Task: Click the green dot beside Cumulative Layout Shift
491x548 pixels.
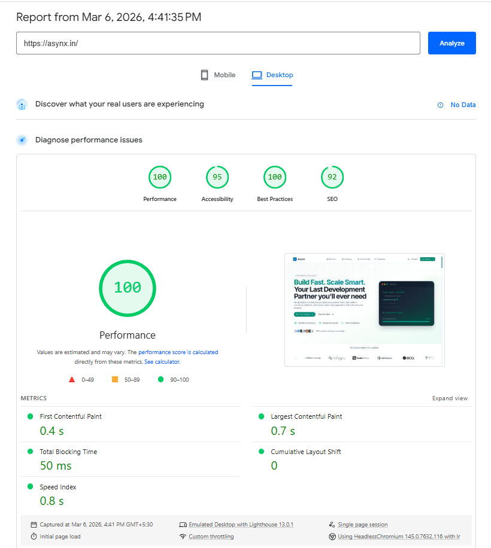Action: [x=261, y=451]
